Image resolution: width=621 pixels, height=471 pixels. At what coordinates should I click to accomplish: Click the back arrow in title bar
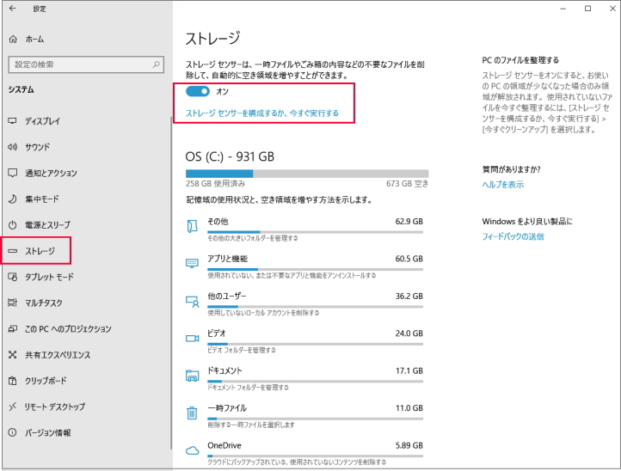[12, 9]
